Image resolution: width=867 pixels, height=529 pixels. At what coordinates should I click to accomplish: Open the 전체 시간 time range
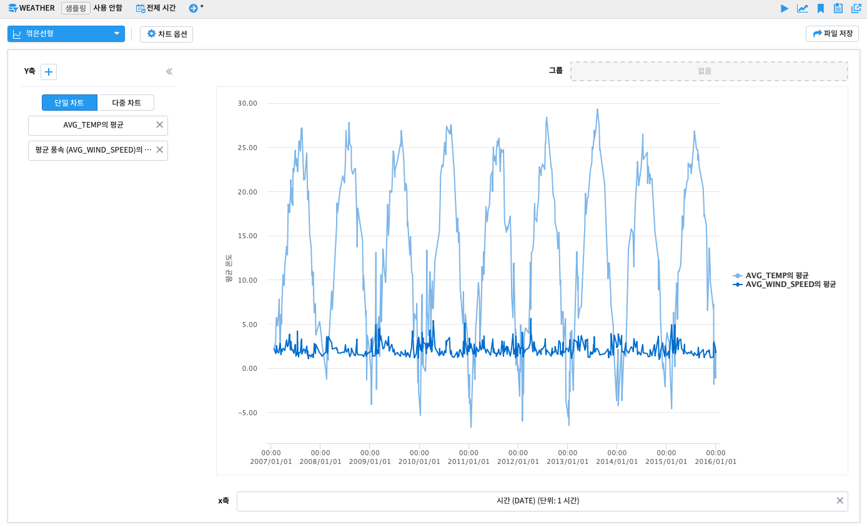tap(161, 8)
